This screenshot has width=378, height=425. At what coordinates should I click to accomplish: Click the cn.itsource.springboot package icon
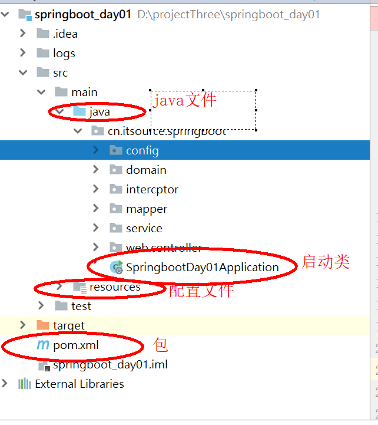point(98,131)
